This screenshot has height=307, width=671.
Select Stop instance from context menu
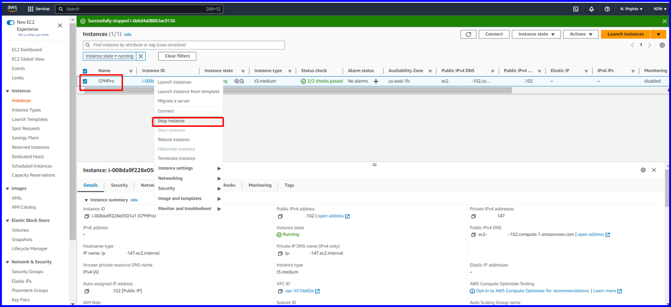coord(171,121)
